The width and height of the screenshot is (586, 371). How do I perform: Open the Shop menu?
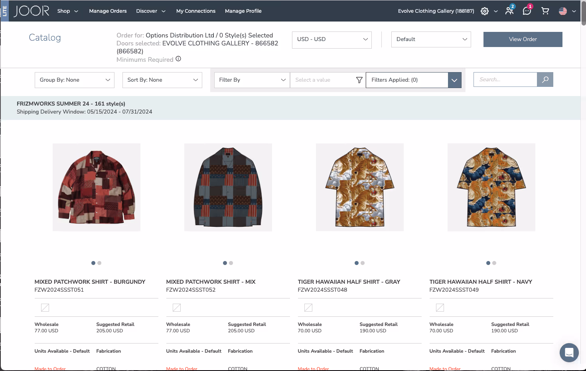[x=68, y=11]
